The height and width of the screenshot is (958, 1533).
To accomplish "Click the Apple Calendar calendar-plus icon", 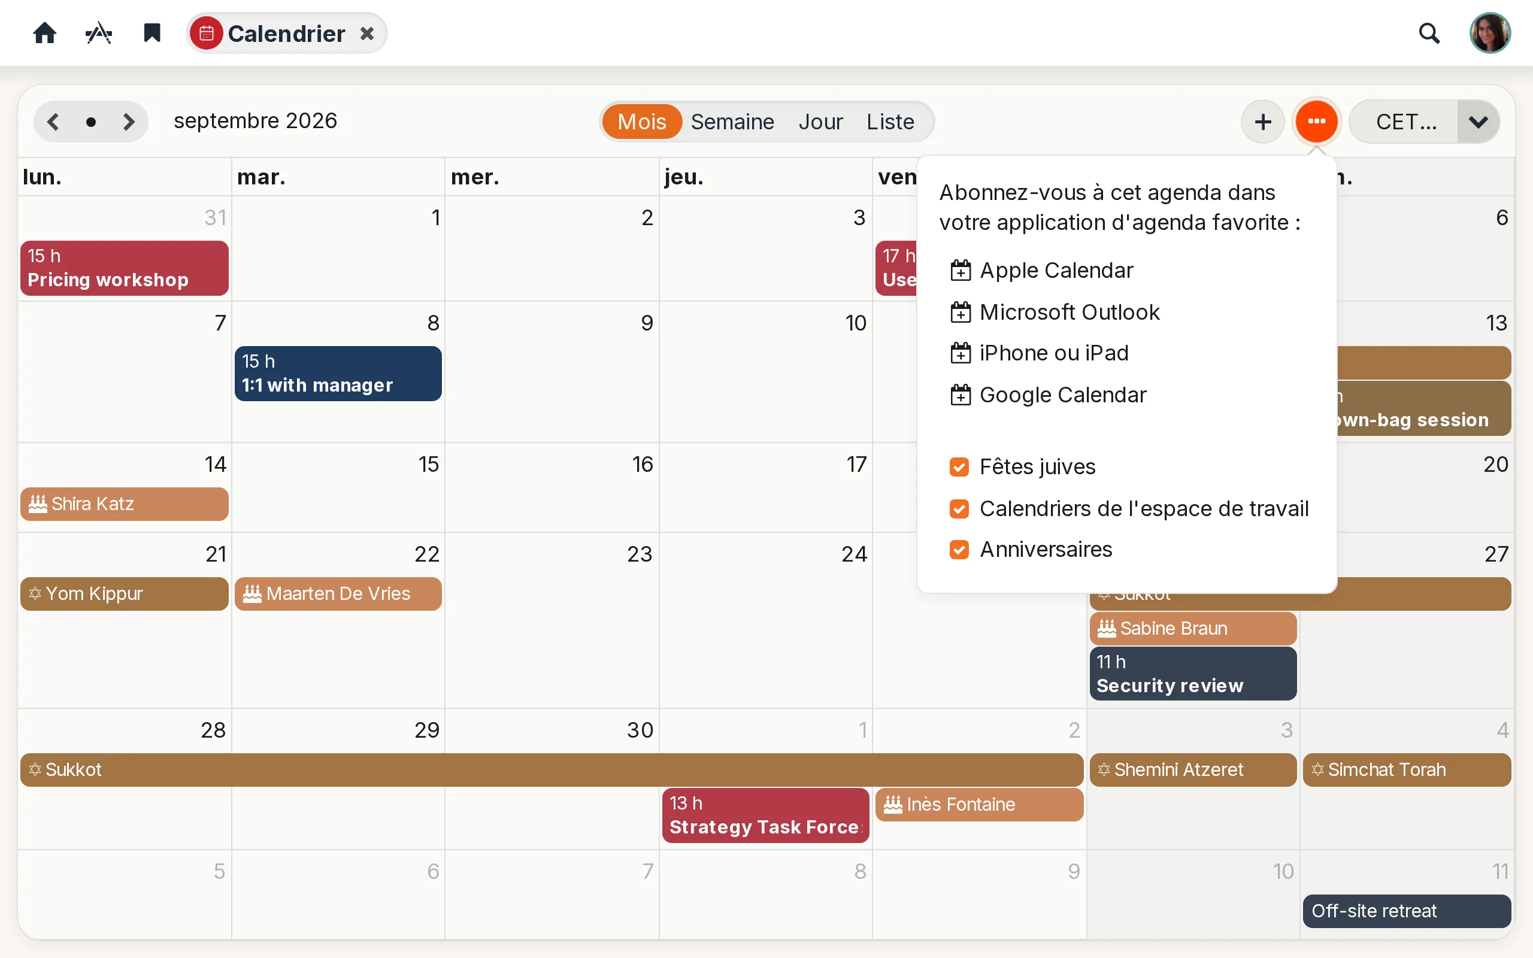I will [x=961, y=271].
